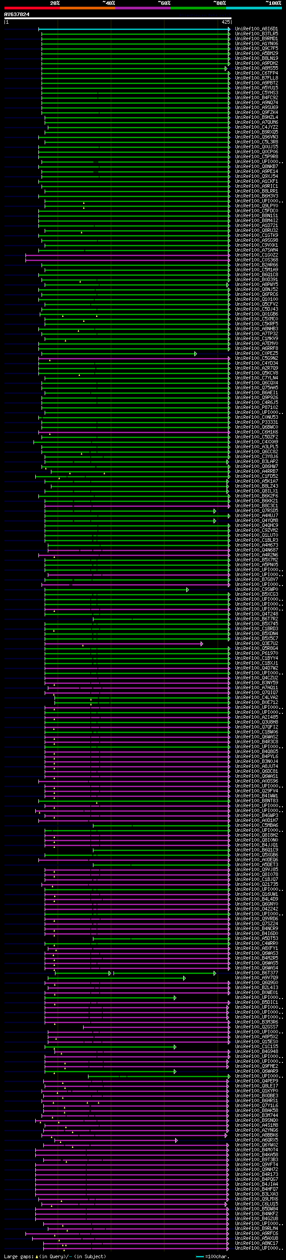Screen dimensions: 286x1260
Task: Click the UniRef100_A7AQ11 label
Action: [256, 688]
